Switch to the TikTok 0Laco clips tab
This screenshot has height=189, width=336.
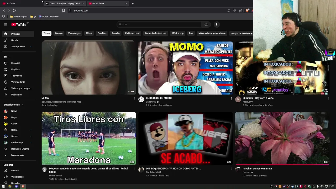click(x=65, y=3)
